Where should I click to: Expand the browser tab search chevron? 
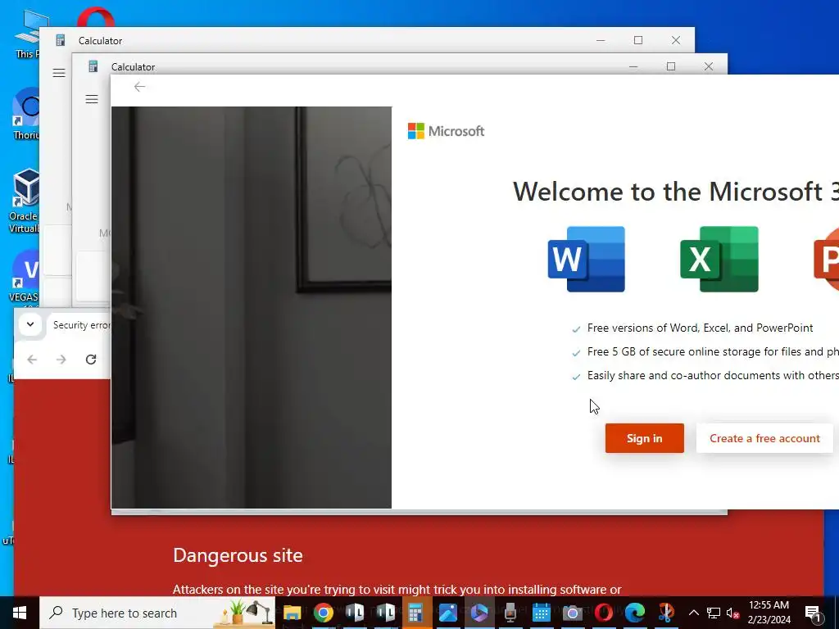30,324
